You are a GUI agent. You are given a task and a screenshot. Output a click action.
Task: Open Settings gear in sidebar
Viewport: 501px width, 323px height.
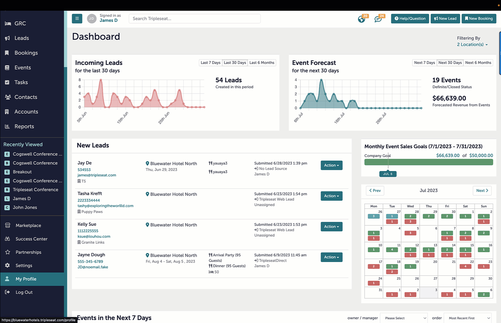tap(7, 265)
